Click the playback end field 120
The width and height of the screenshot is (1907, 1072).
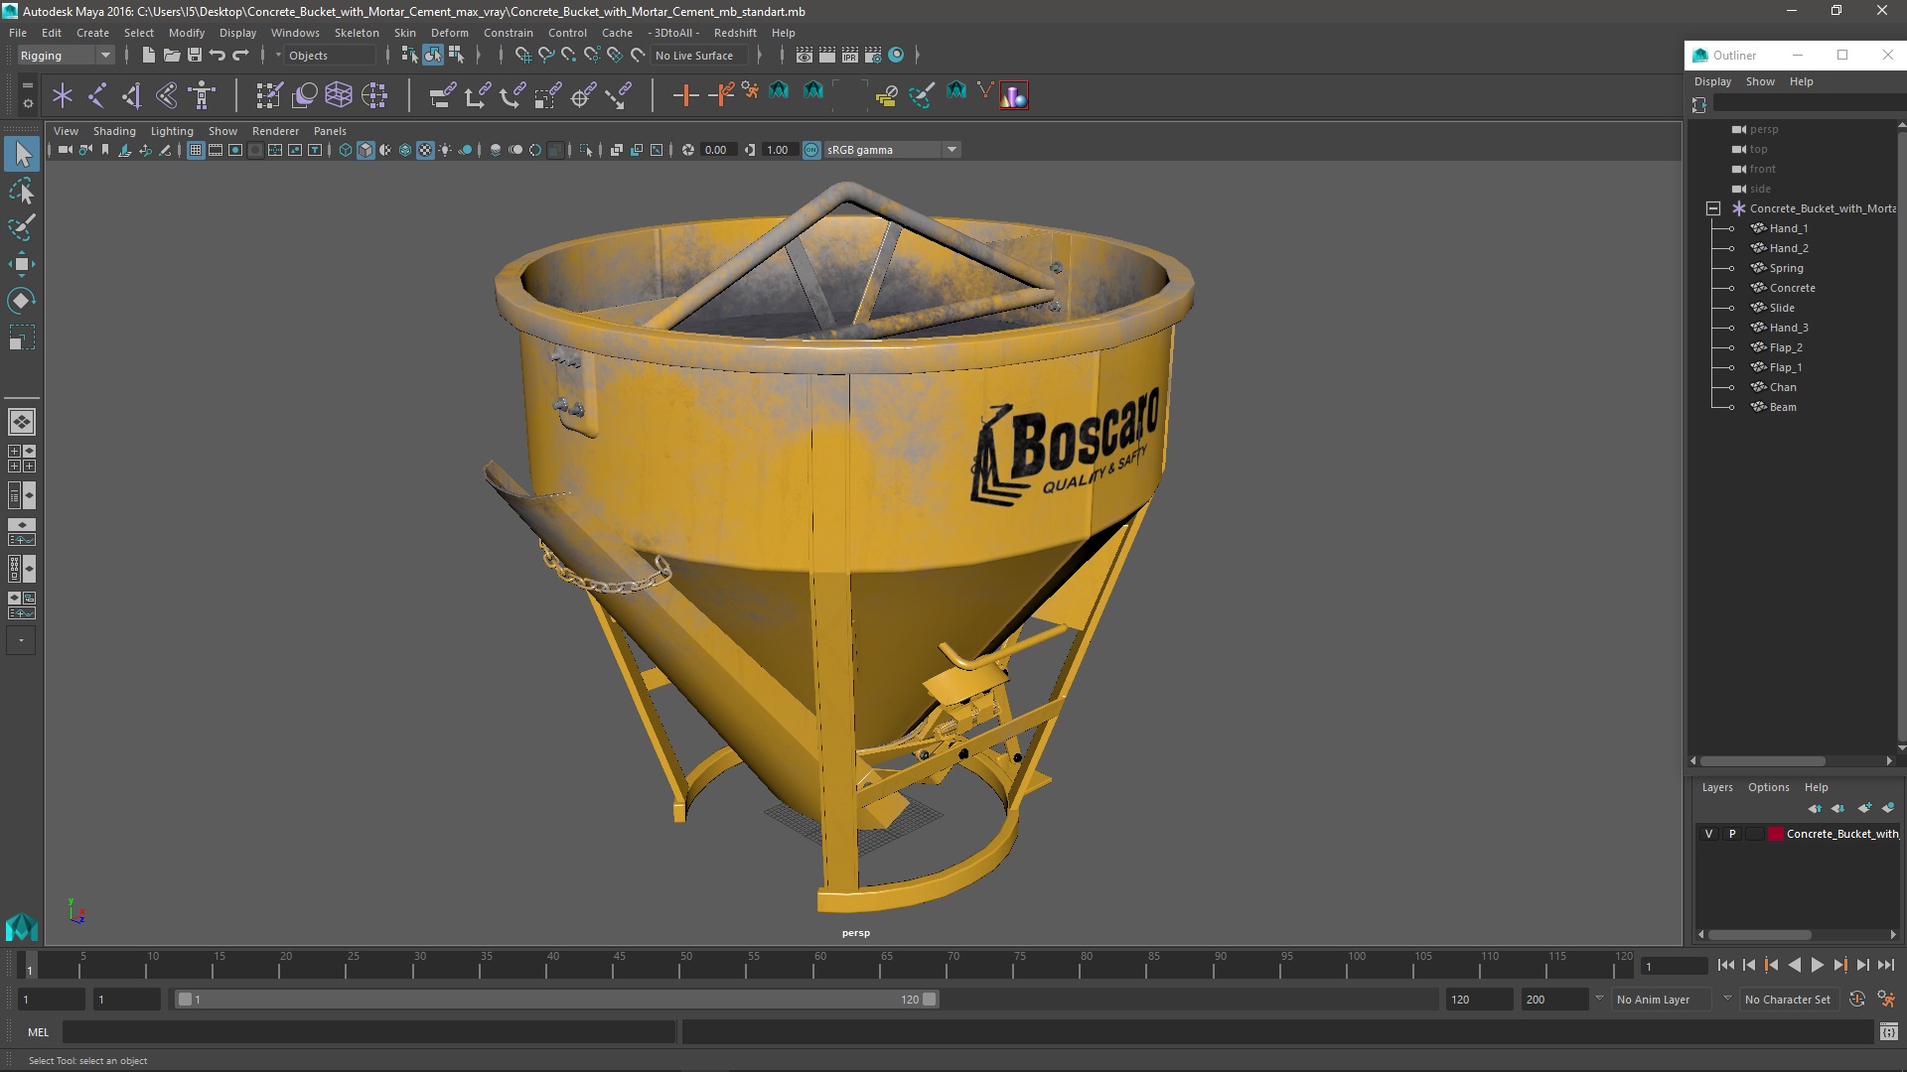(1479, 1000)
